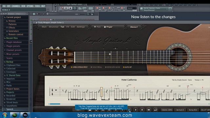Expand the Channel presets folder
Screen dimensions: 210x118
[x=14, y=50]
